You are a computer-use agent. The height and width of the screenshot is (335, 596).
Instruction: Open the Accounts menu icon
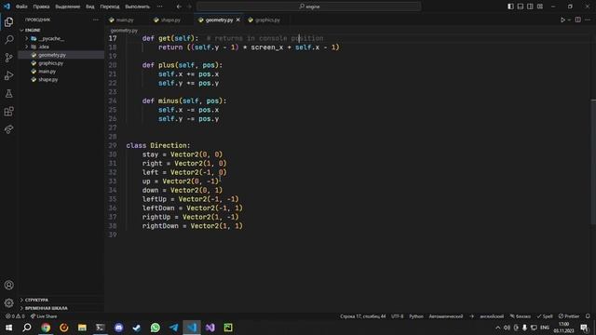(8, 285)
